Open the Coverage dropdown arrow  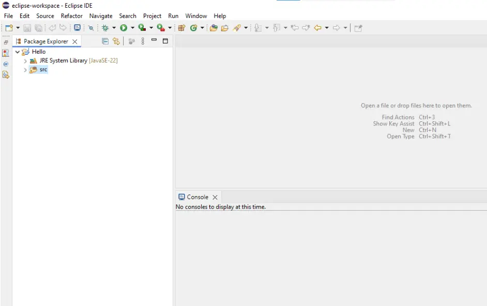151,28
